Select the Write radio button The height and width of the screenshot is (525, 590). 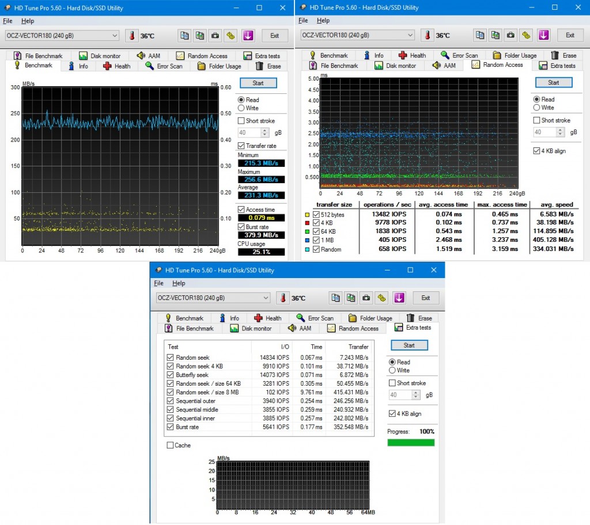tap(242, 108)
